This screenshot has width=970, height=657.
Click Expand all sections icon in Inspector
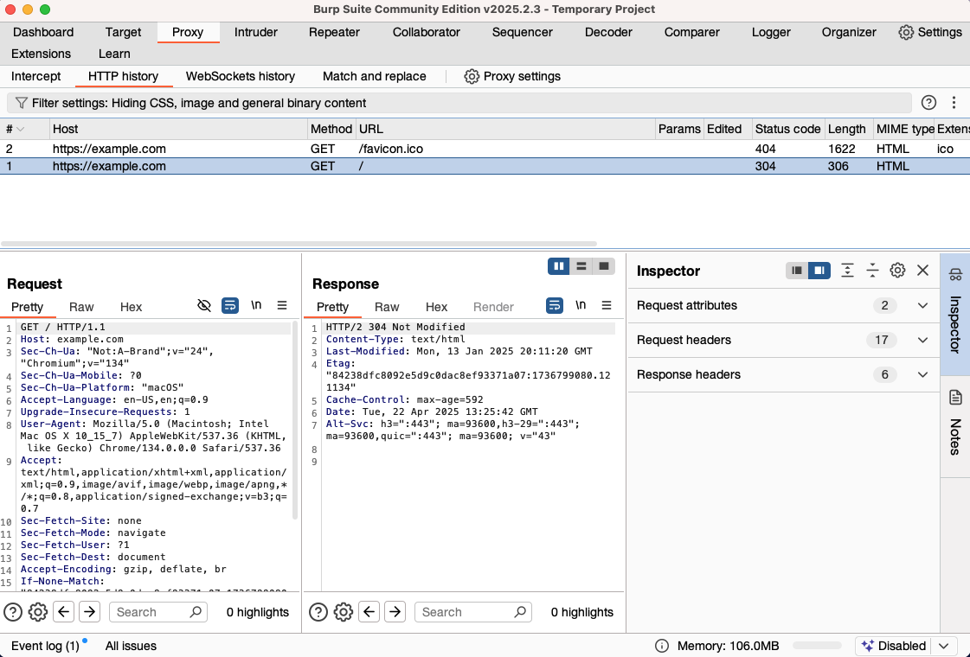pos(847,271)
